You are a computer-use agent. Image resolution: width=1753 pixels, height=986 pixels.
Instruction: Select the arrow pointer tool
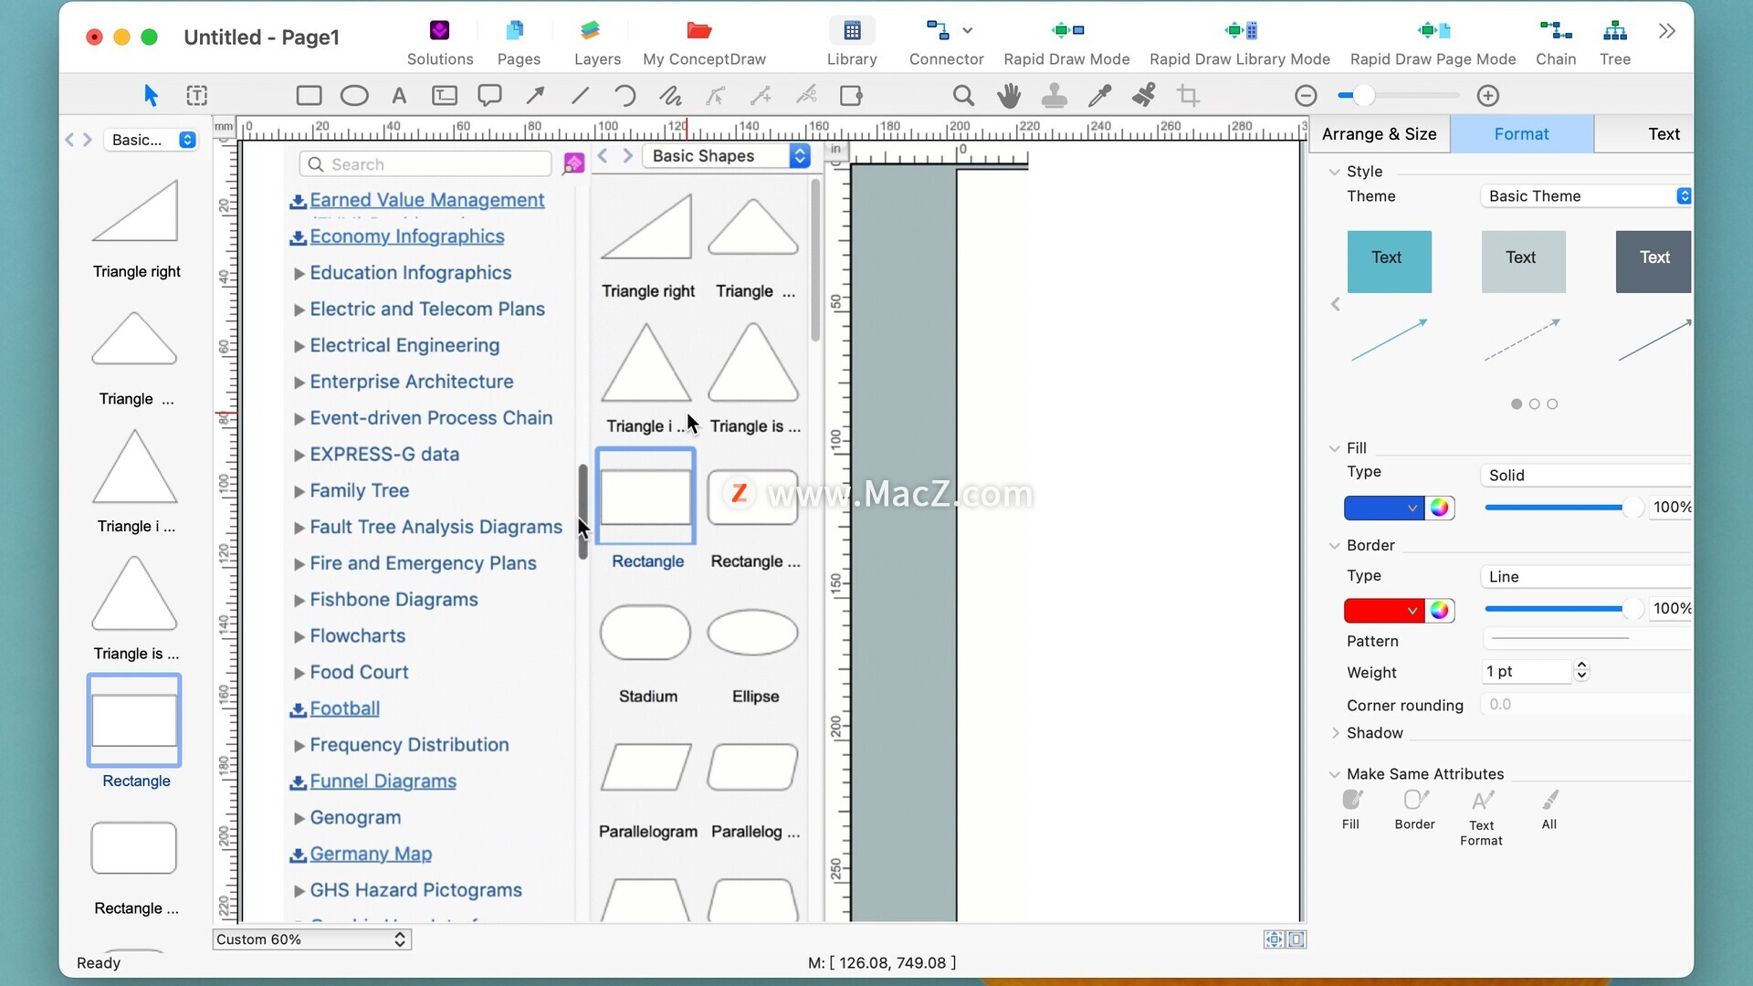pyautogui.click(x=152, y=95)
